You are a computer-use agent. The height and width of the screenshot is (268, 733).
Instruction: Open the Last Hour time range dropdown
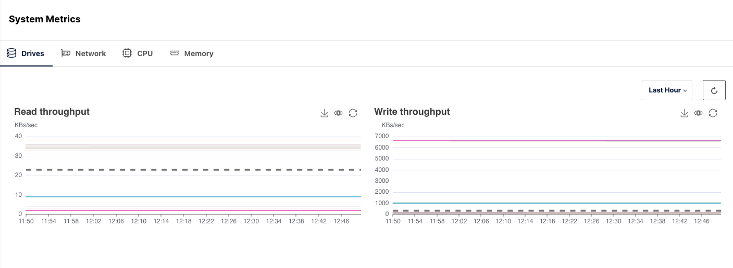(666, 90)
